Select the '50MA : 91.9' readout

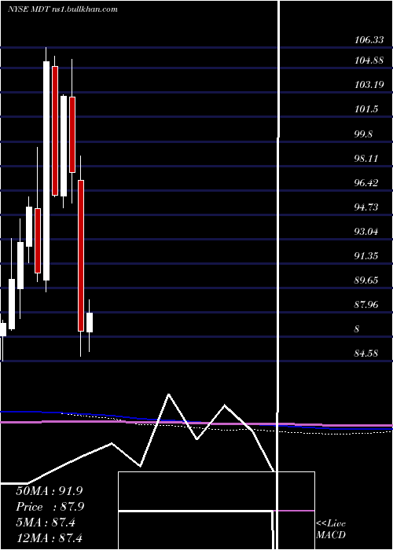(49, 491)
